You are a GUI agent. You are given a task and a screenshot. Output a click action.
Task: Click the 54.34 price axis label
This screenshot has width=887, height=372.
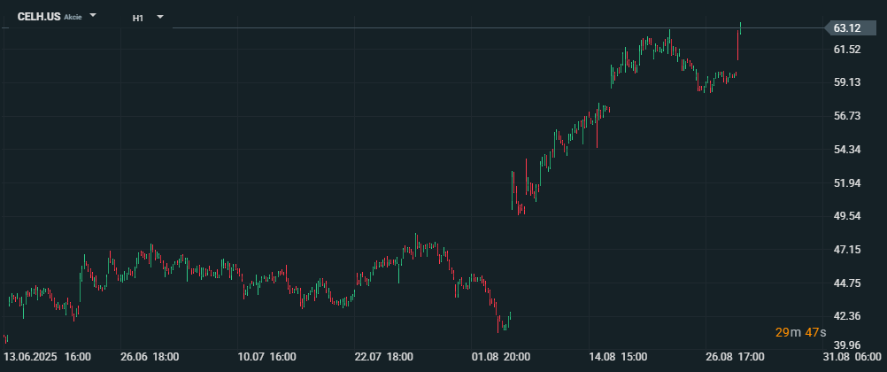[x=847, y=150]
